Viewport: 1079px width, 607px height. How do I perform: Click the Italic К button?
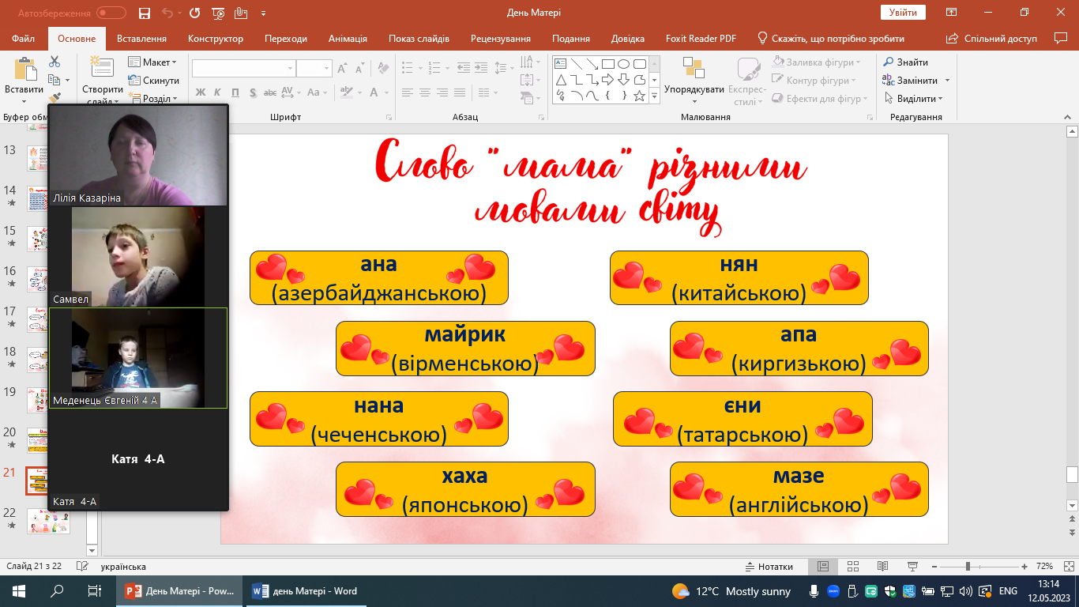point(218,92)
